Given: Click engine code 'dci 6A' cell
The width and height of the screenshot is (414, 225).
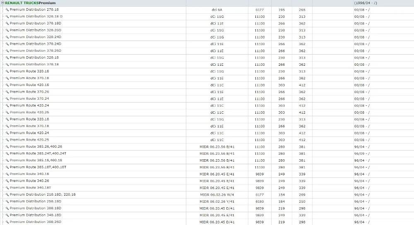Looking at the screenshot, I should coord(217,10).
